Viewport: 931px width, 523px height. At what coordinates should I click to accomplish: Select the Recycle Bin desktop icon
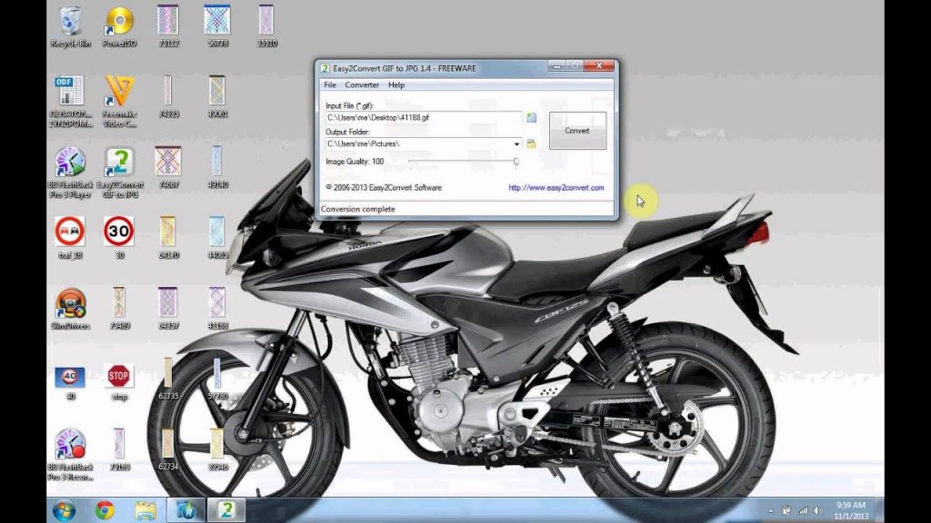(x=71, y=26)
